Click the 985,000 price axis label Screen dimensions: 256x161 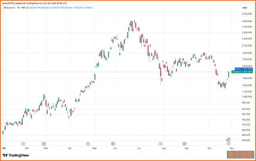pyautogui.click(x=246, y=102)
